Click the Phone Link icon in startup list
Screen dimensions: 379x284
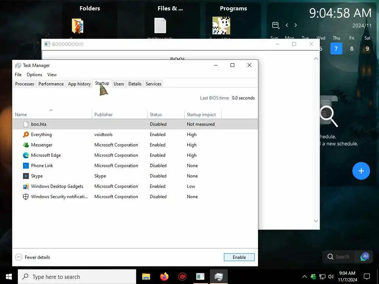26,166
